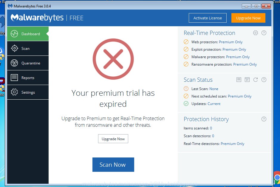Click the Real-Time Protection help icon
Image resolution: width=280 pixels, height=187 pixels.
point(264,33)
